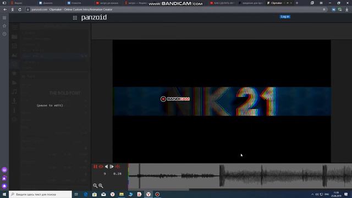Open the hamburger menu in Clipmaker sidebar
Viewport: 352px width, 198px height.
[x=15, y=27]
